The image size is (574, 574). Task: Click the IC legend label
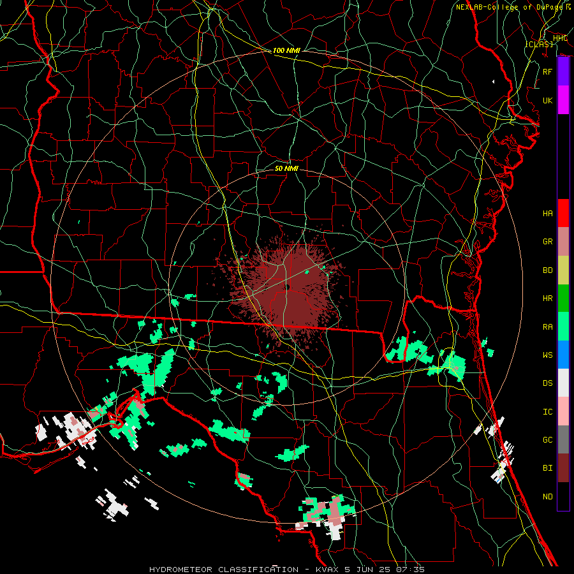[547, 412]
